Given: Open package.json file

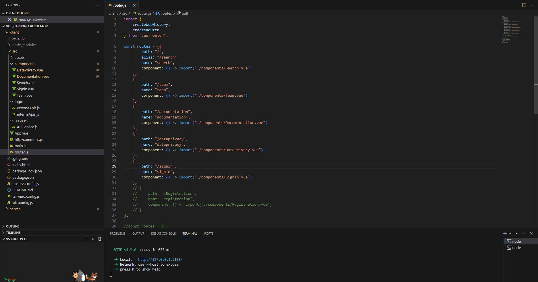Looking at the screenshot, I should click(23, 177).
